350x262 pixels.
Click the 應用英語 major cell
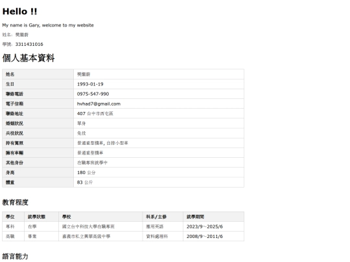point(155,226)
